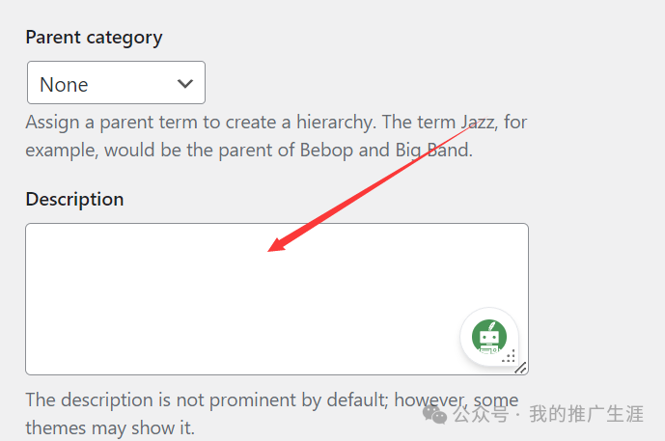This screenshot has height=441, width=665.
Task: Click the Parent category label
Action: [94, 38]
